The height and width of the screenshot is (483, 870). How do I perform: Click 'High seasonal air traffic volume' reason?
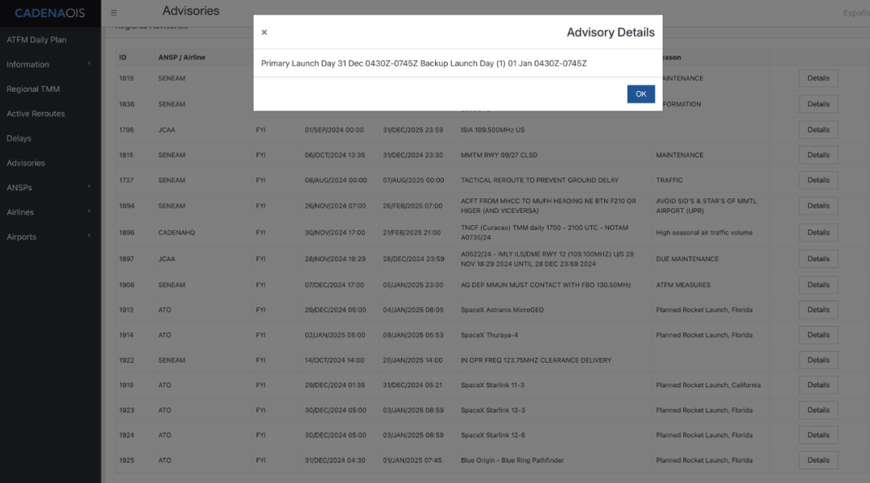coord(704,232)
